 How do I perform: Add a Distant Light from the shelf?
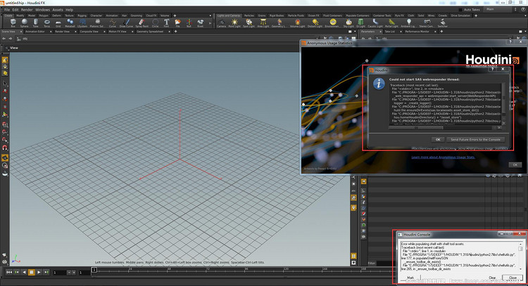point(315,23)
